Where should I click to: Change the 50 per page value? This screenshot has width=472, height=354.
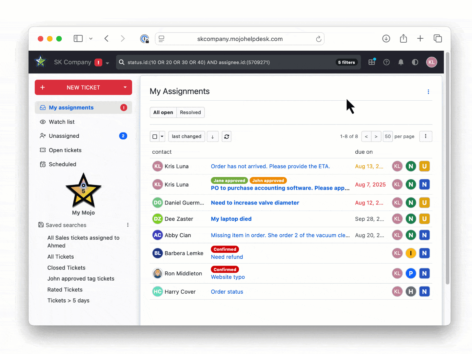388,136
